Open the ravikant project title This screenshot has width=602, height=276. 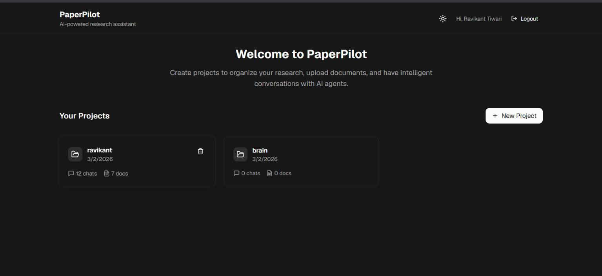pos(100,150)
